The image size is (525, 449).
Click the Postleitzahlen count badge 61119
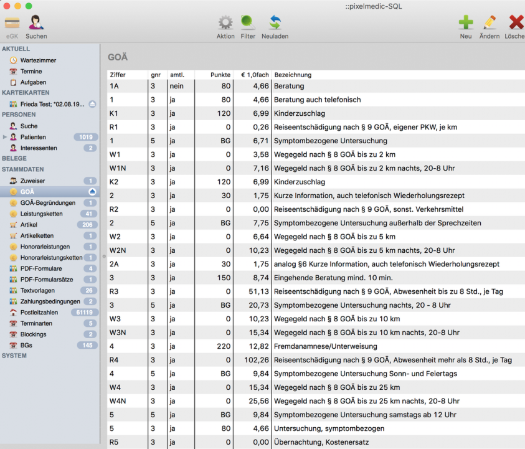pyautogui.click(x=84, y=313)
